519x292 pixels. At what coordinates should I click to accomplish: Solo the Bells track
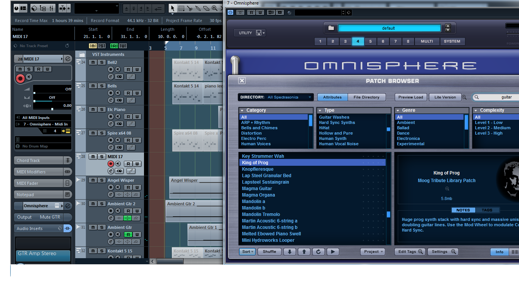(101, 86)
